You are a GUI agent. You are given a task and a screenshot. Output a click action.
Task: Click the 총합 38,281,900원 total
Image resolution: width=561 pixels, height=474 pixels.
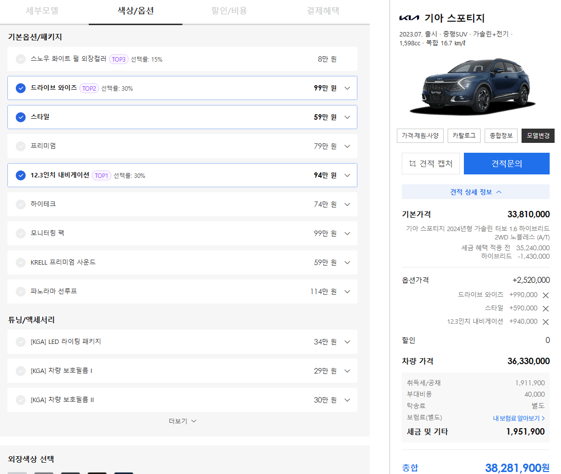click(517, 468)
